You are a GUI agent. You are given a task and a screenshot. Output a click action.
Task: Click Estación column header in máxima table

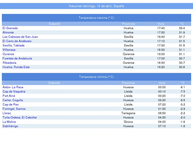pyautogui.click(x=55, y=24)
